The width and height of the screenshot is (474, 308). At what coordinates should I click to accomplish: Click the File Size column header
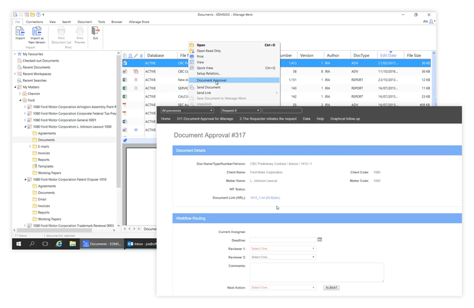[x=414, y=56]
